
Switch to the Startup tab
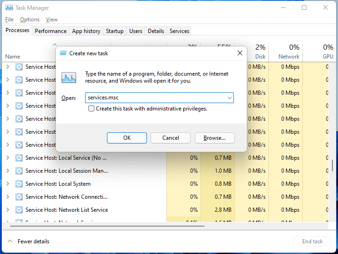(115, 31)
